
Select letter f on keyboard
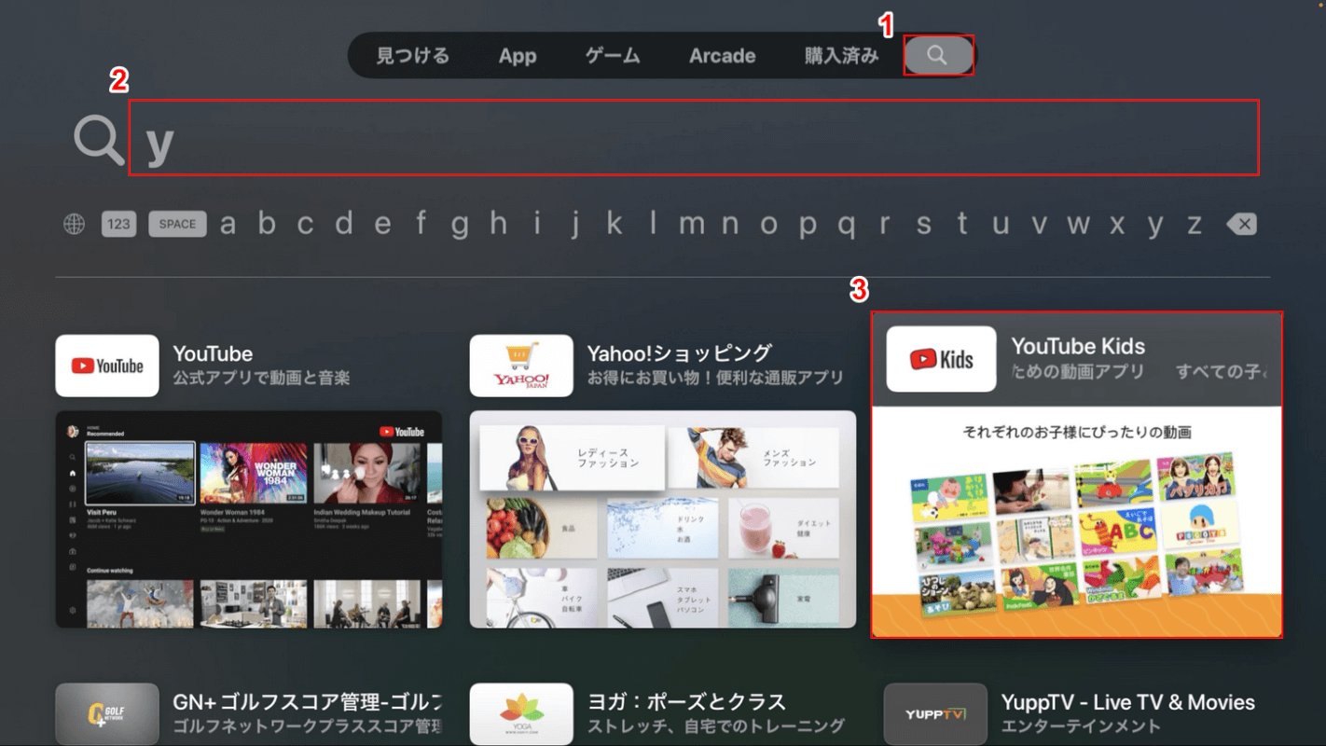[421, 224]
